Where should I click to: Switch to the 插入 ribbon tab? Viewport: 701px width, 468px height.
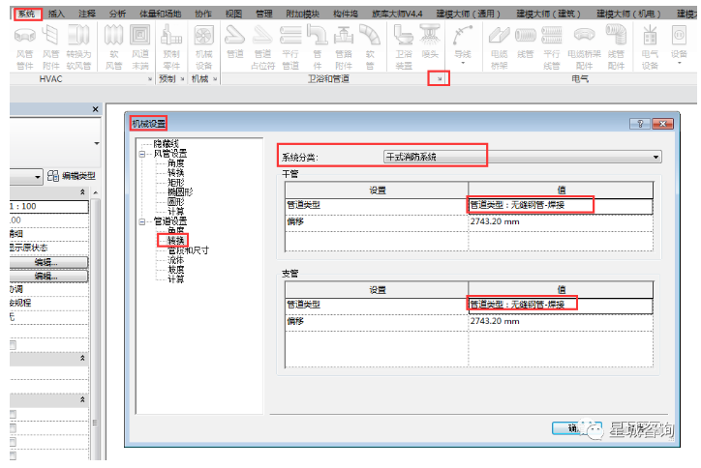(57, 14)
